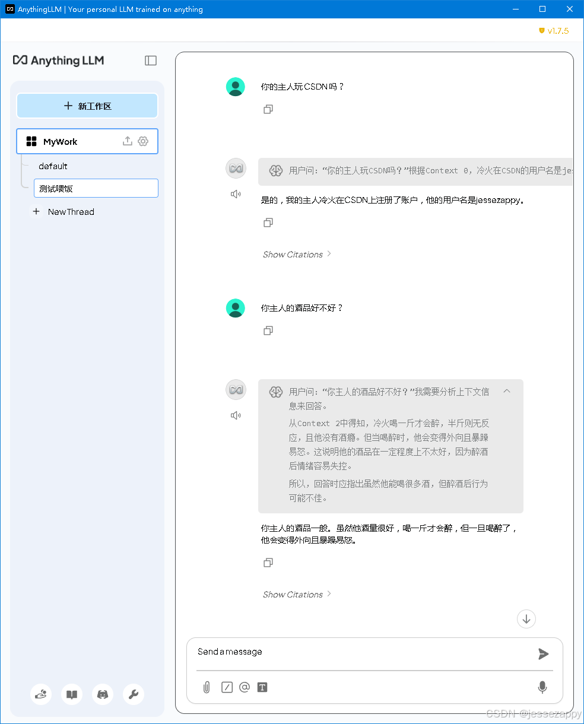
Task: Click the AnythingLLM title bar app icon
Action: [x=9, y=9]
